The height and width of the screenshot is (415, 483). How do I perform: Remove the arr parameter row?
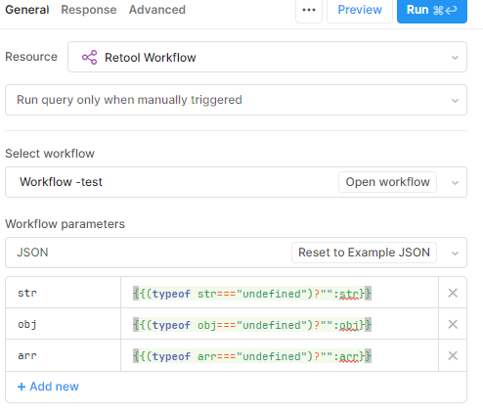453,355
